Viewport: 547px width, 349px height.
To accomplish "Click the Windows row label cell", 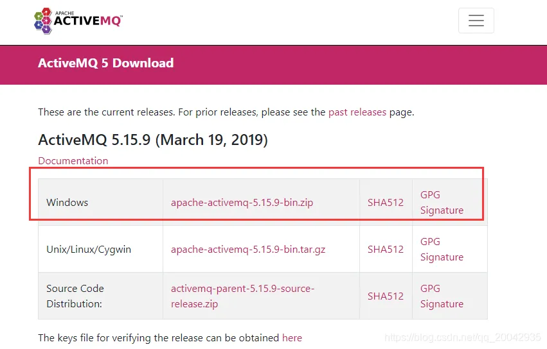I will pos(67,202).
